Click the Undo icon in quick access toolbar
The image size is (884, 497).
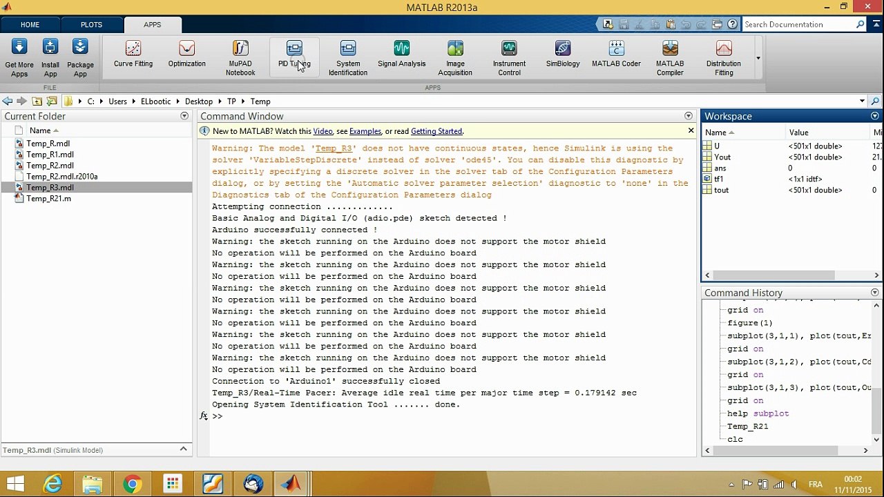(x=686, y=24)
